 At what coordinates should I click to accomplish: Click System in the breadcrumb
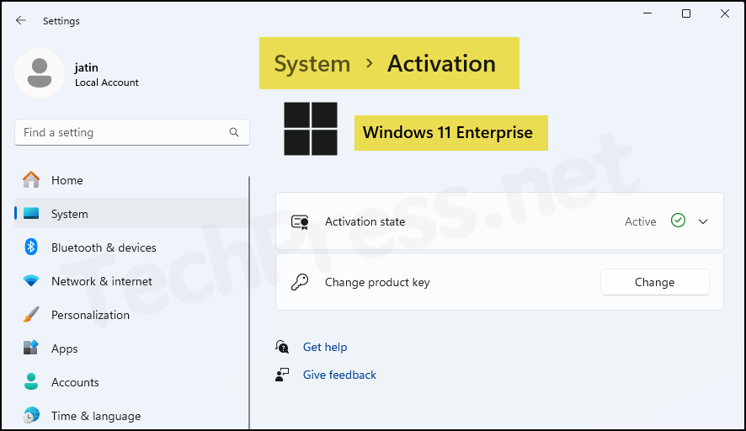312,64
